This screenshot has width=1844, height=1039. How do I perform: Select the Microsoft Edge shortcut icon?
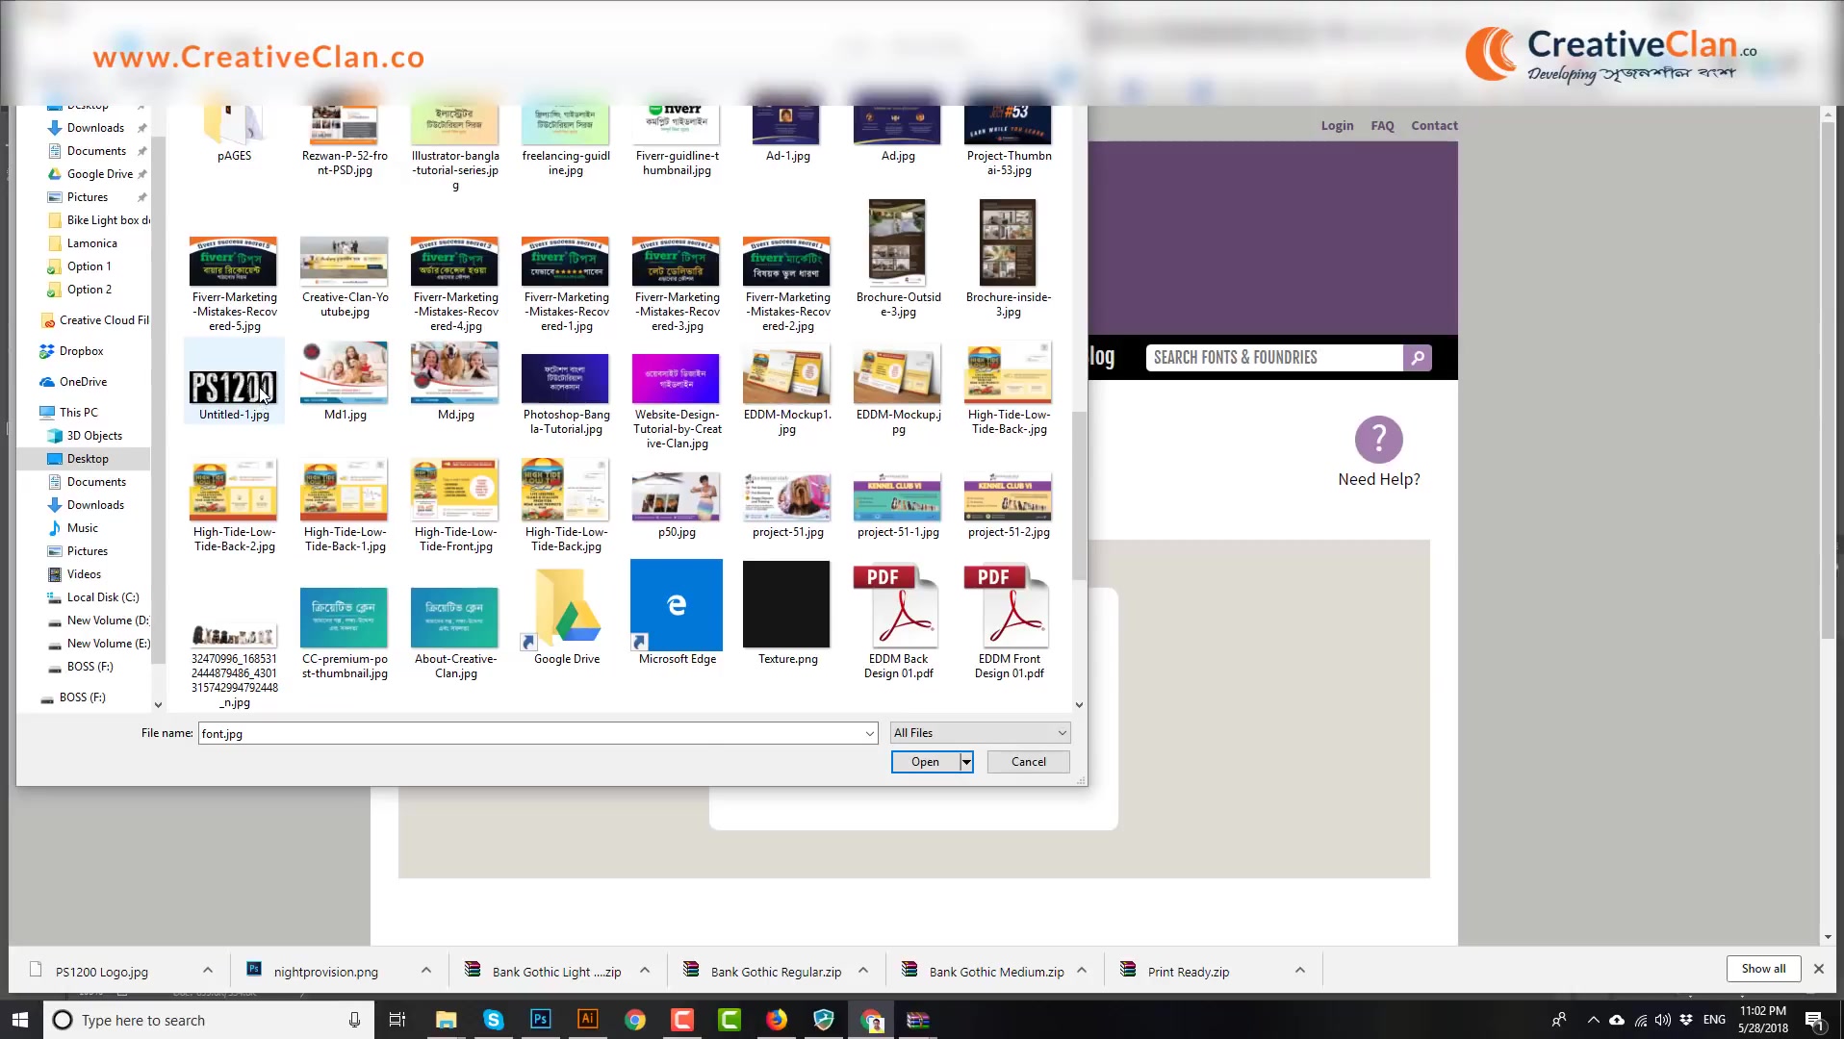click(x=677, y=606)
